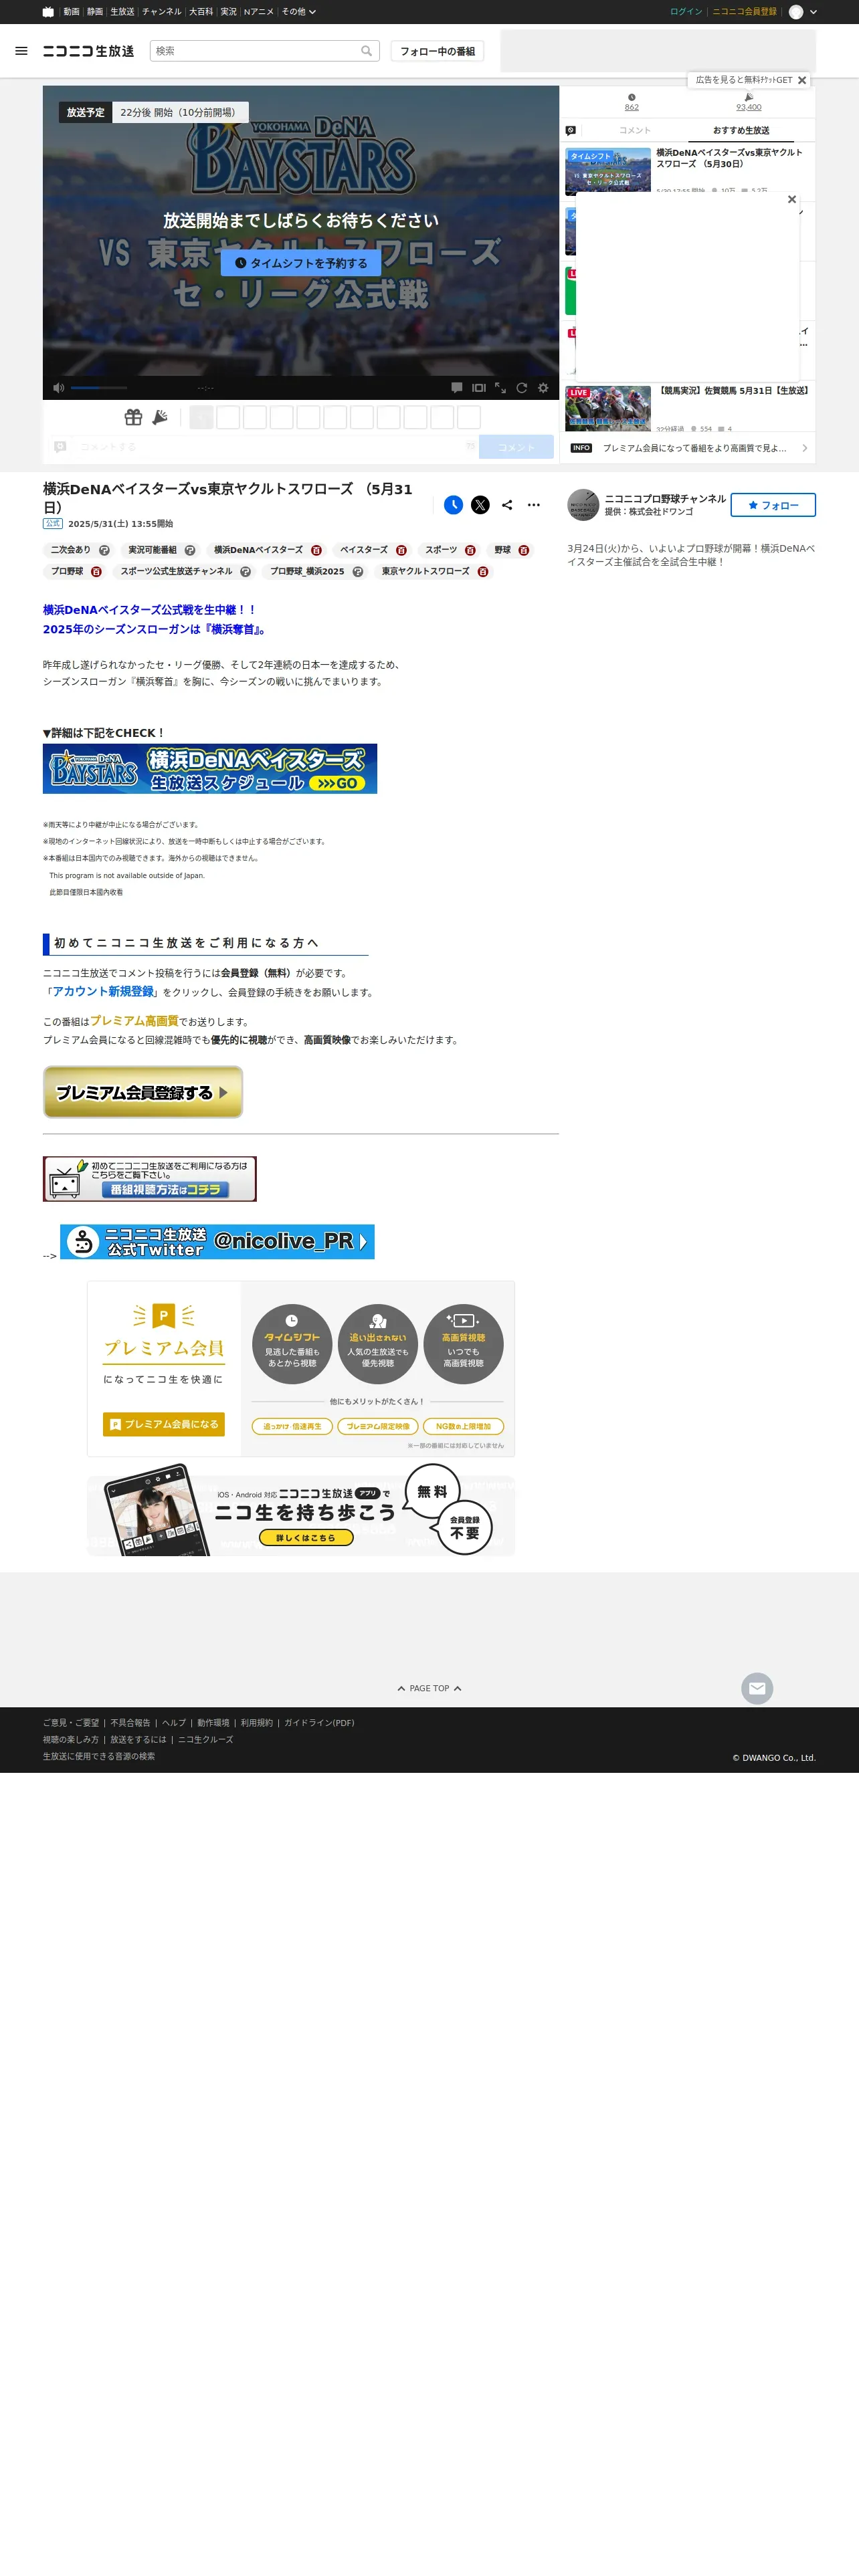Image resolution: width=859 pixels, height=2576 pixels.
Task: Click プレミアム会員登録する button
Action: click(x=143, y=1092)
